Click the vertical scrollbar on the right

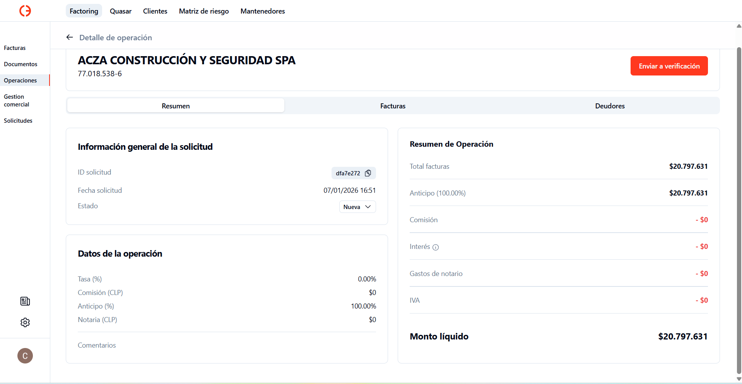pyautogui.click(x=739, y=209)
